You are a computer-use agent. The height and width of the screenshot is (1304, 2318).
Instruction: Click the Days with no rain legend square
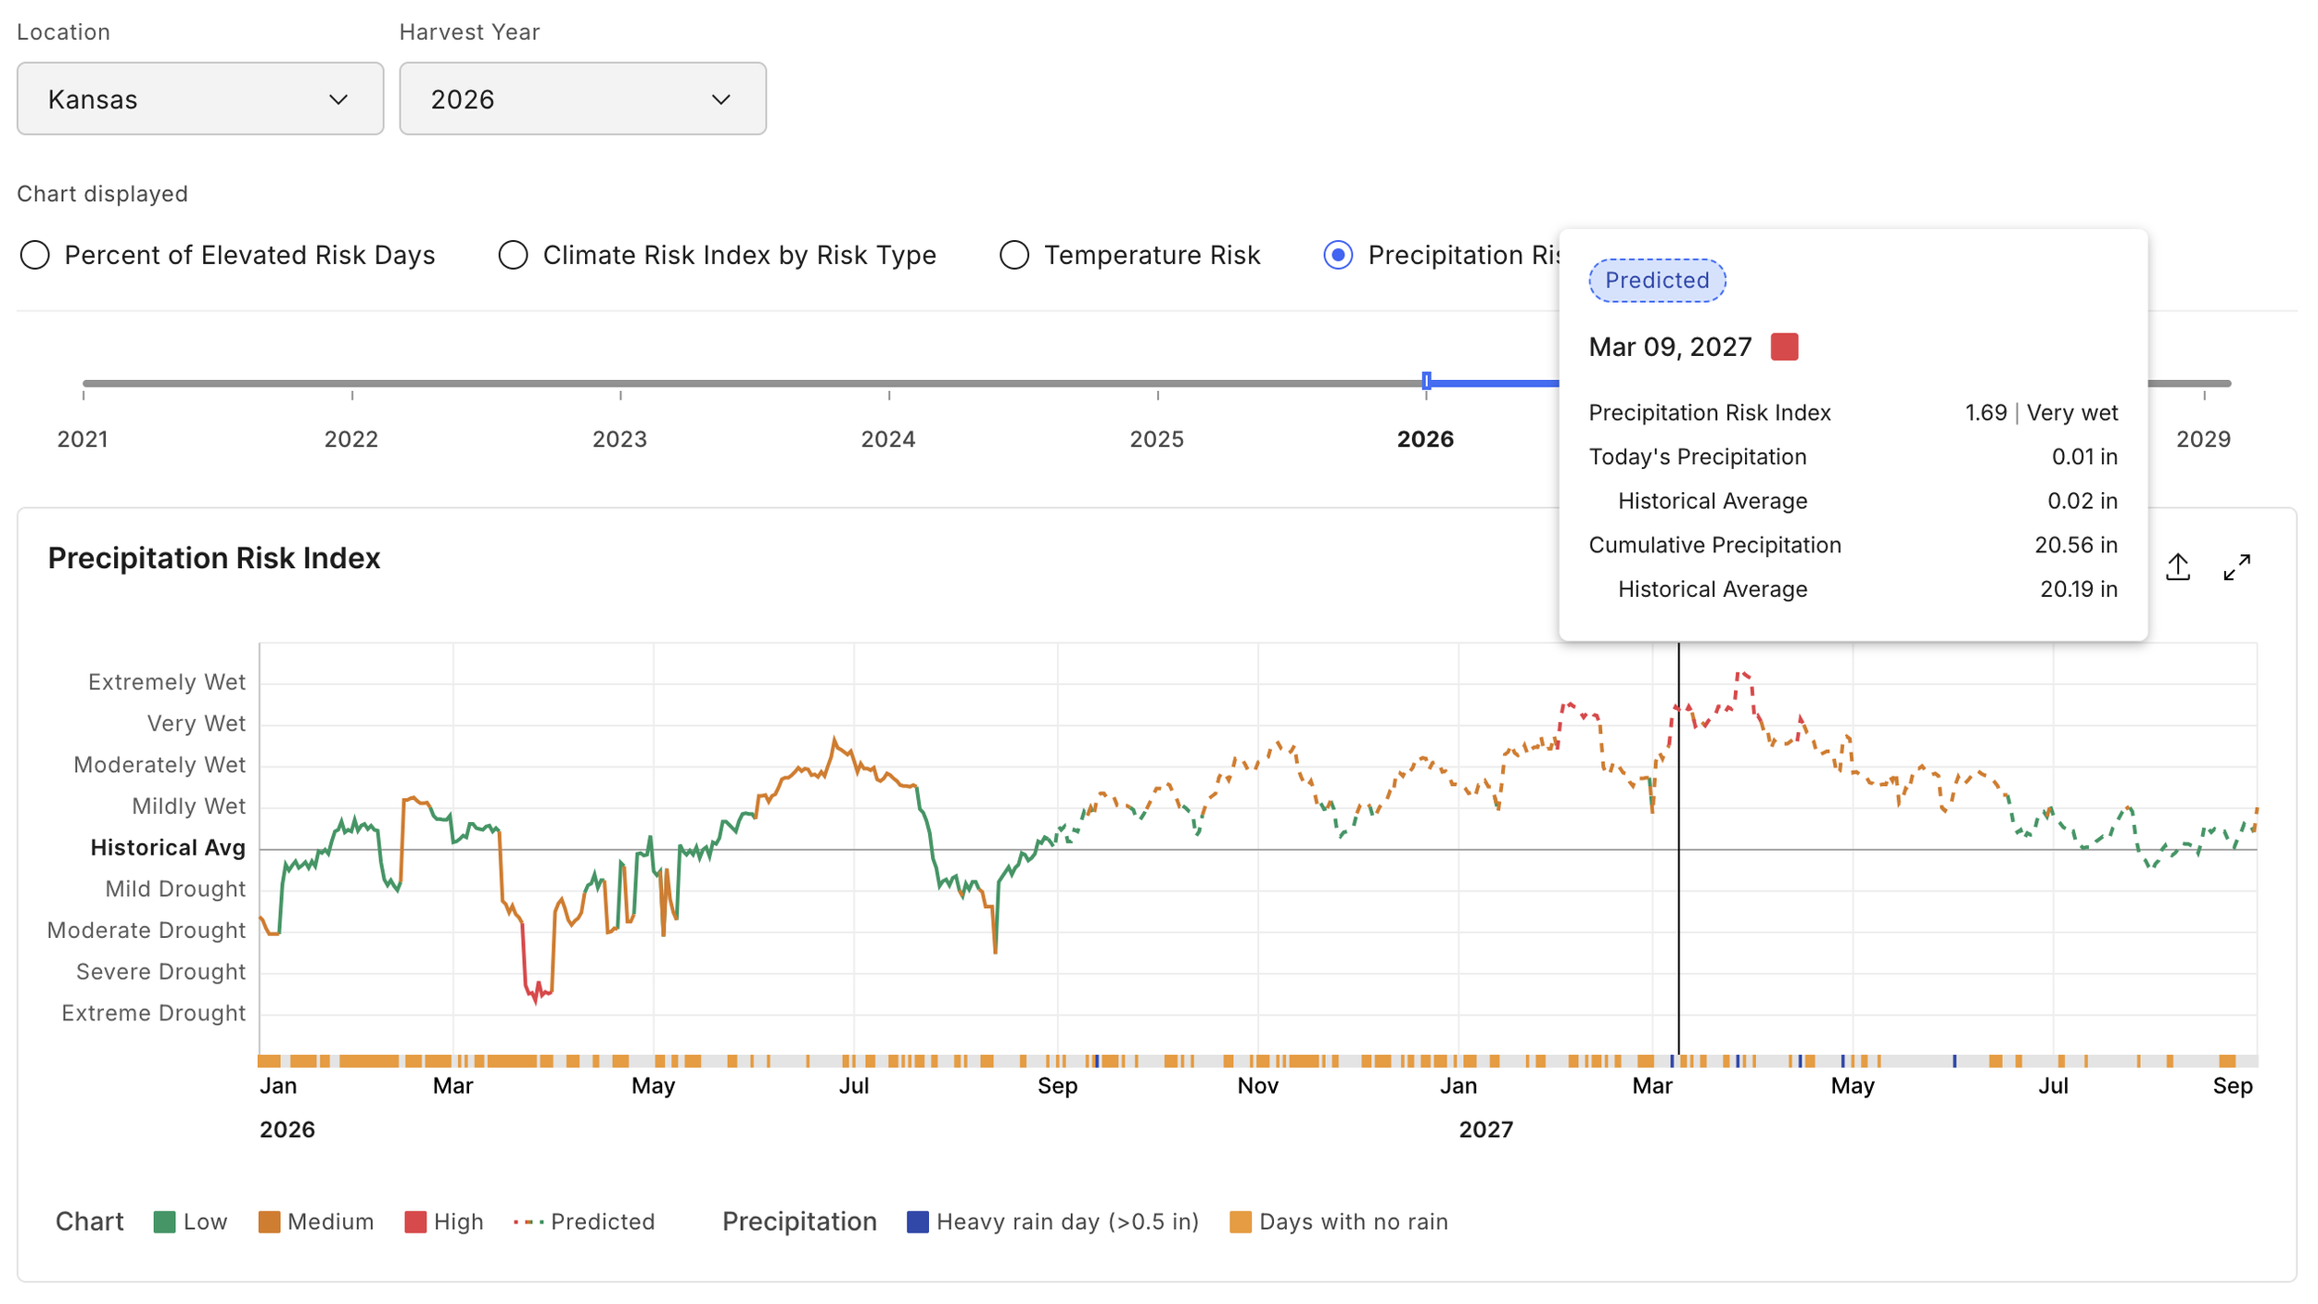pyautogui.click(x=1240, y=1222)
